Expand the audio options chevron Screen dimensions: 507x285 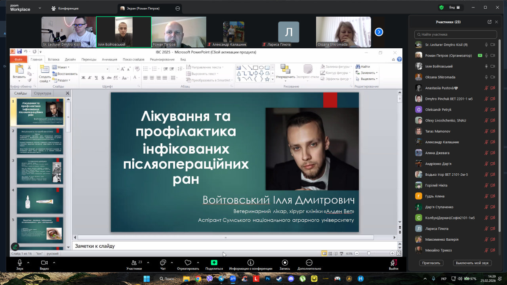(28, 262)
